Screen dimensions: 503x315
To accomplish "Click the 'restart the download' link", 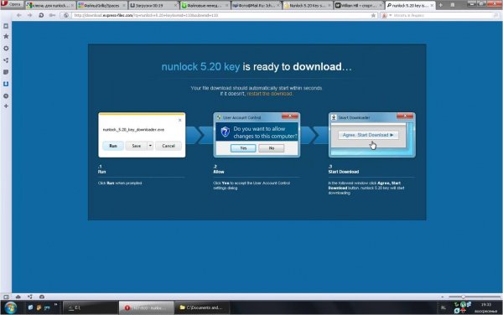I will [269, 94].
